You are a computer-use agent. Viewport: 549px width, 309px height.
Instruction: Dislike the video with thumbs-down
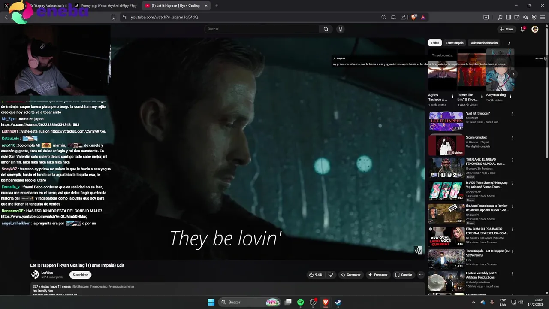pos(331,275)
